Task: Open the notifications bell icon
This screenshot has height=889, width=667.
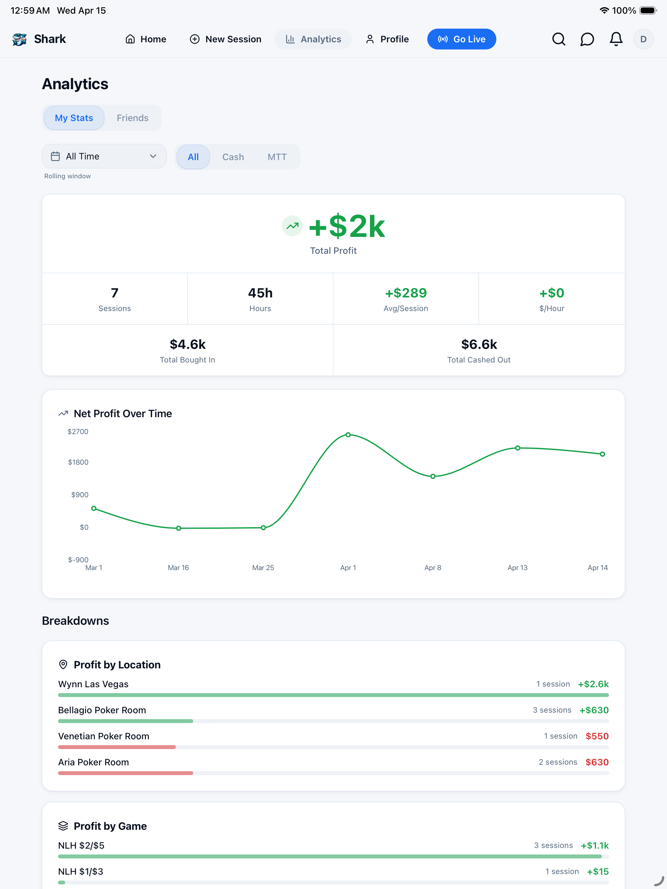Action: pos(616,39)
